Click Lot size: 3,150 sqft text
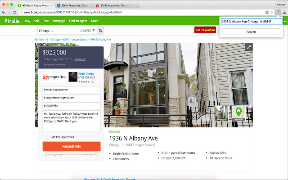The image size is (288, 180). pos(173,158)
